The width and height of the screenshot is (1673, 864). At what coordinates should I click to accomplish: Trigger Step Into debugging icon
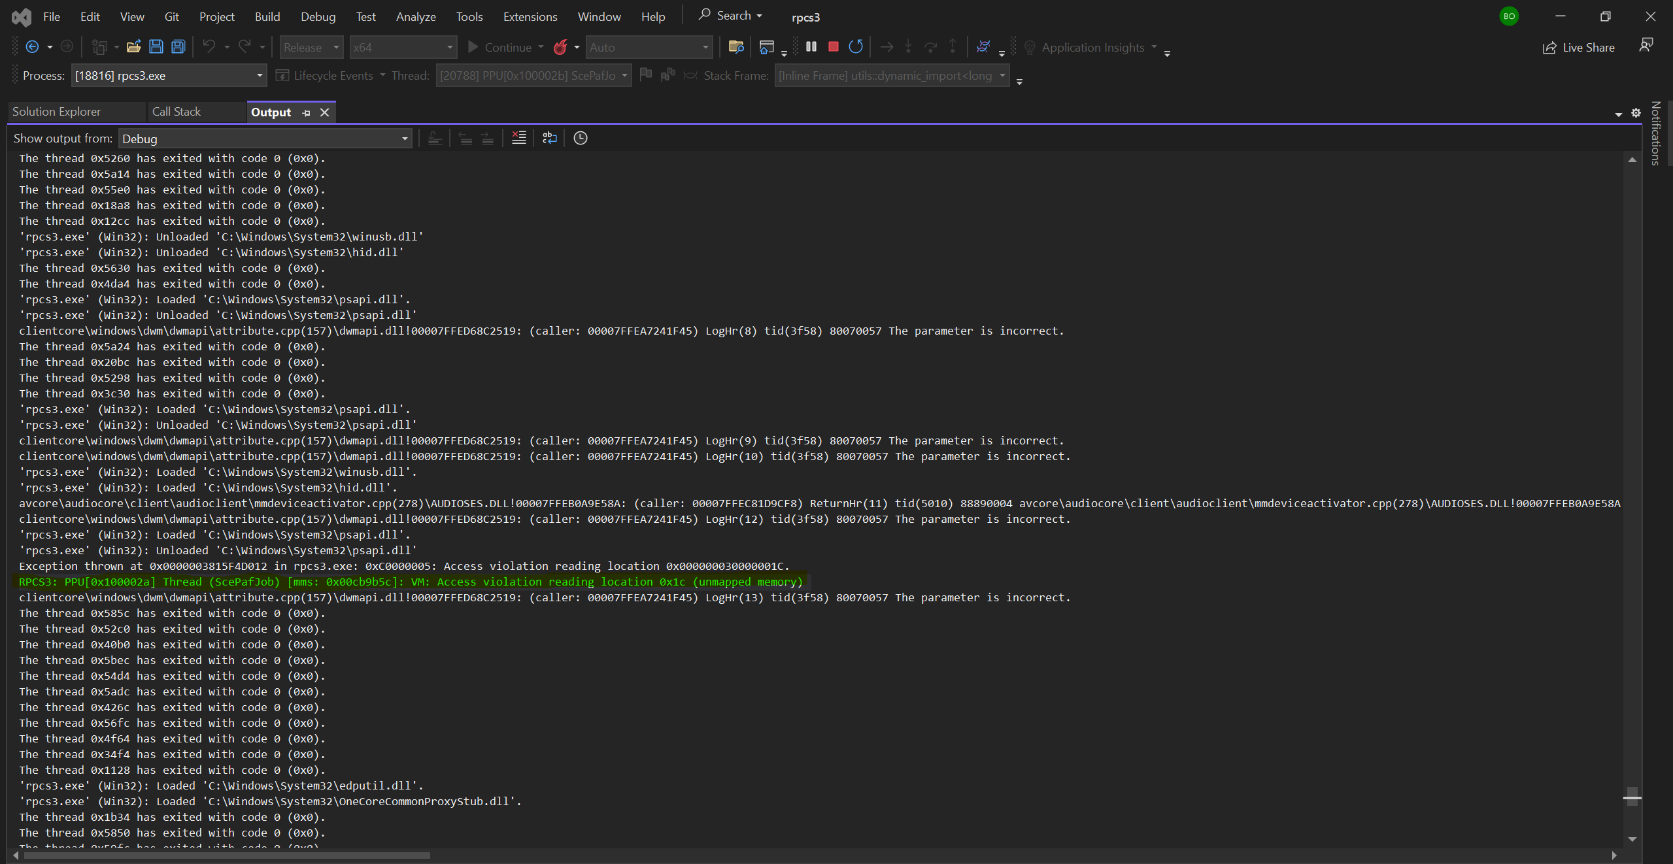pyautogui.click(x=908, y=46)
